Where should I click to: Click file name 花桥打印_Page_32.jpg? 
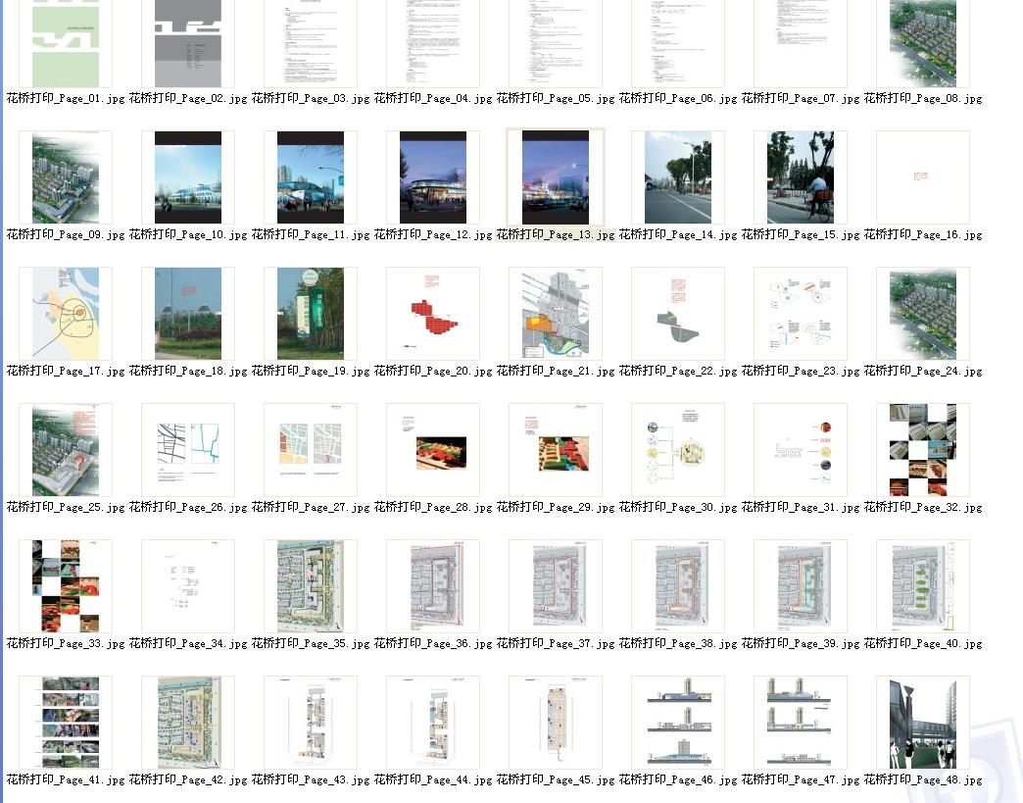pyautogui.click(x=922, y=507)
